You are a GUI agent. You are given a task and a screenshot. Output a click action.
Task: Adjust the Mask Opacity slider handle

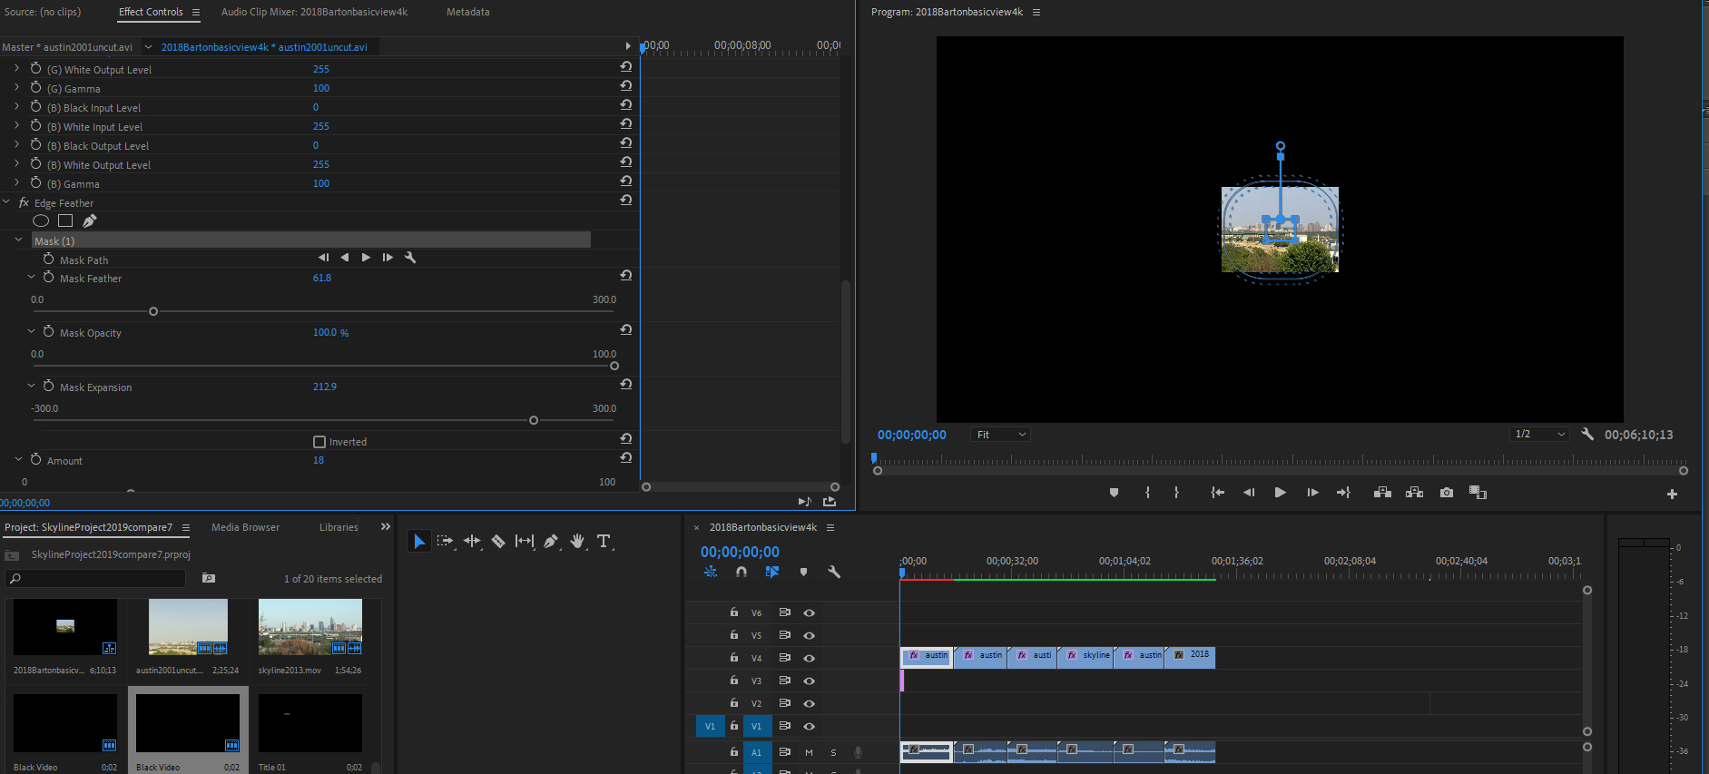614,366
